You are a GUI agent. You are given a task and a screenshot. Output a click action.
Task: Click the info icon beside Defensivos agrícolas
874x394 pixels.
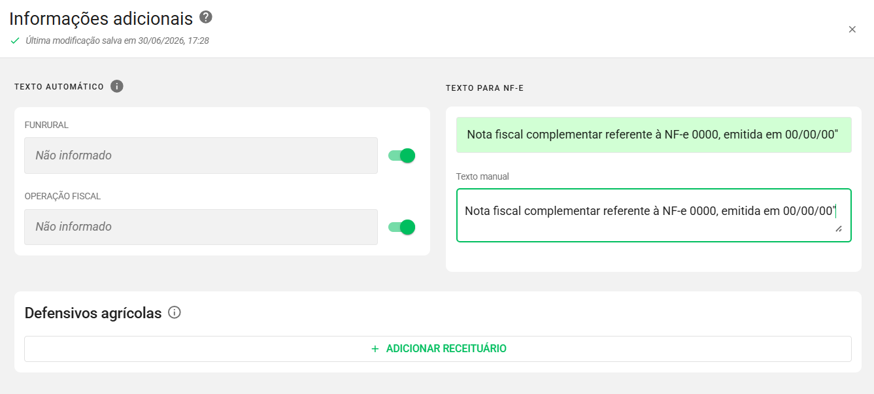174,312
